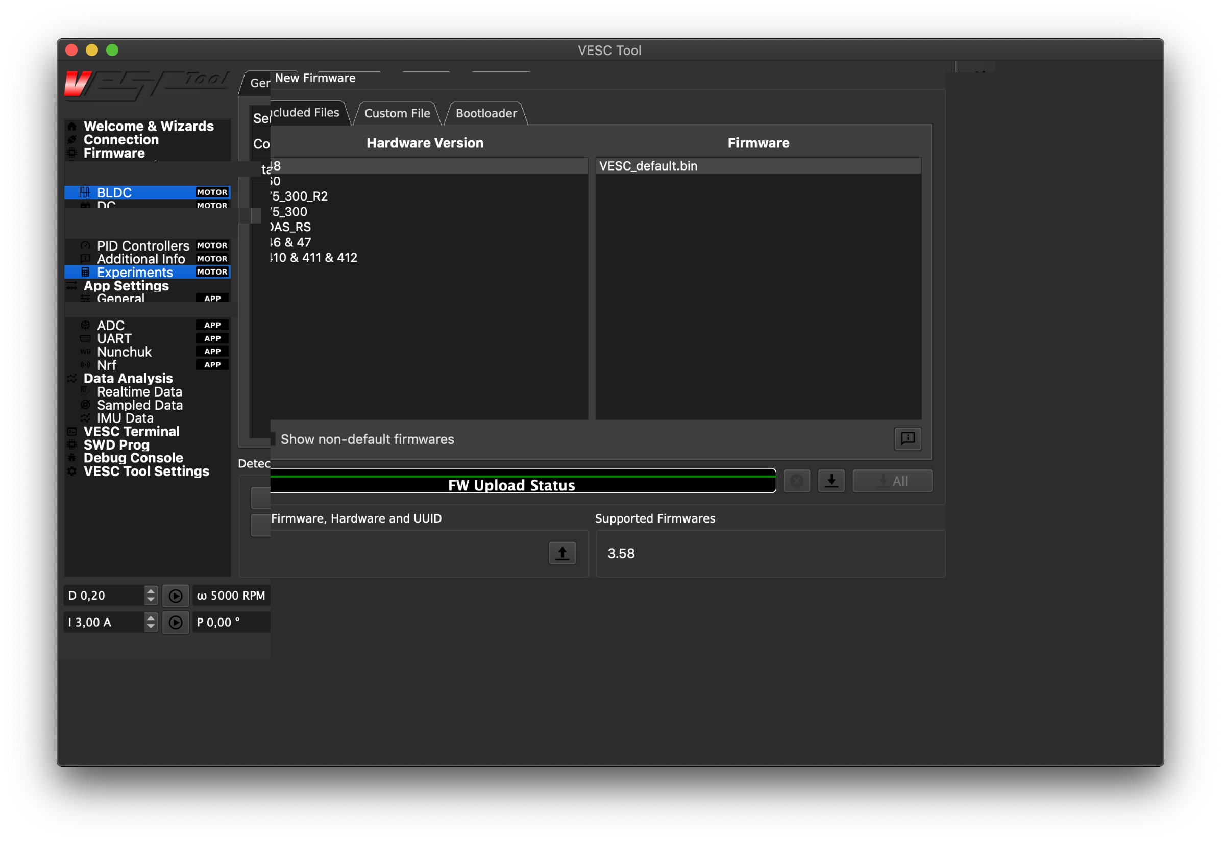Open VESC Terminal from the sidebar
The height and width of the screenshot is (842, 1221).
point(131,432)
